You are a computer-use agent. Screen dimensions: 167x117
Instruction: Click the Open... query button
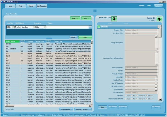point(75,18)
